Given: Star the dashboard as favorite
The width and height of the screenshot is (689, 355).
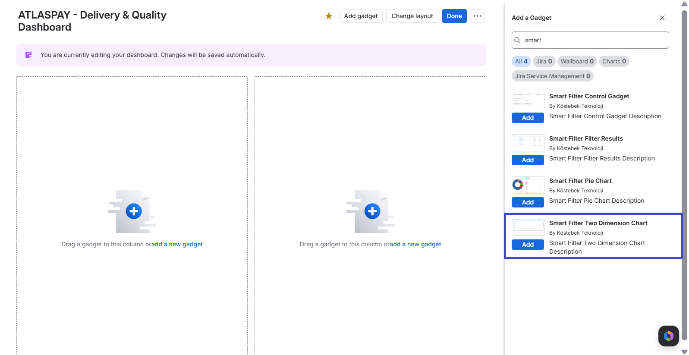Looking at the screenshot, I should click(329, 16).
